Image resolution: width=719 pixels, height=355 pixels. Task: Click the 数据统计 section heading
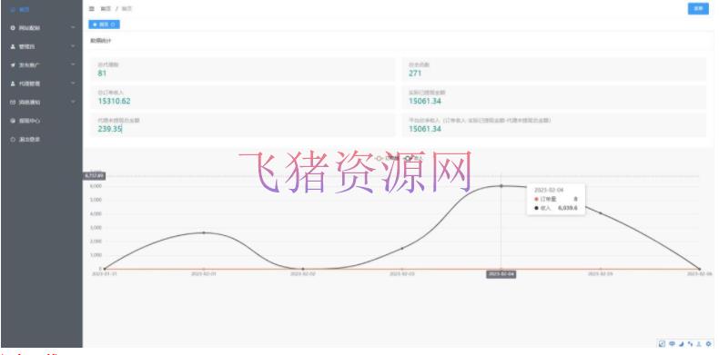click(100, 41)
